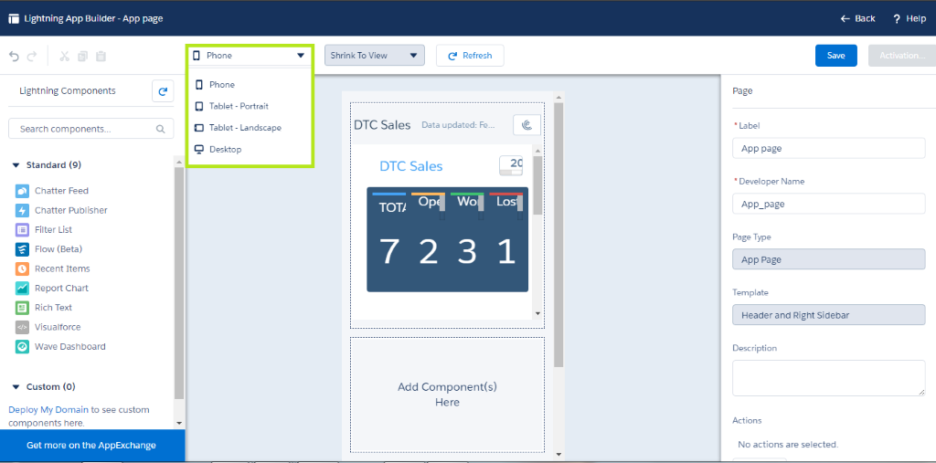
Task: Click the Open tile value 2
Action: [428, 251]
